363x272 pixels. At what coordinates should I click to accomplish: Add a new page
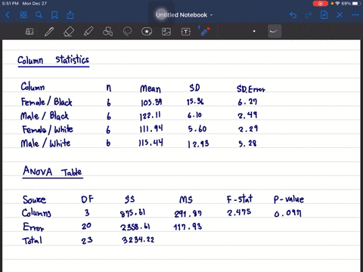[324, 15]
